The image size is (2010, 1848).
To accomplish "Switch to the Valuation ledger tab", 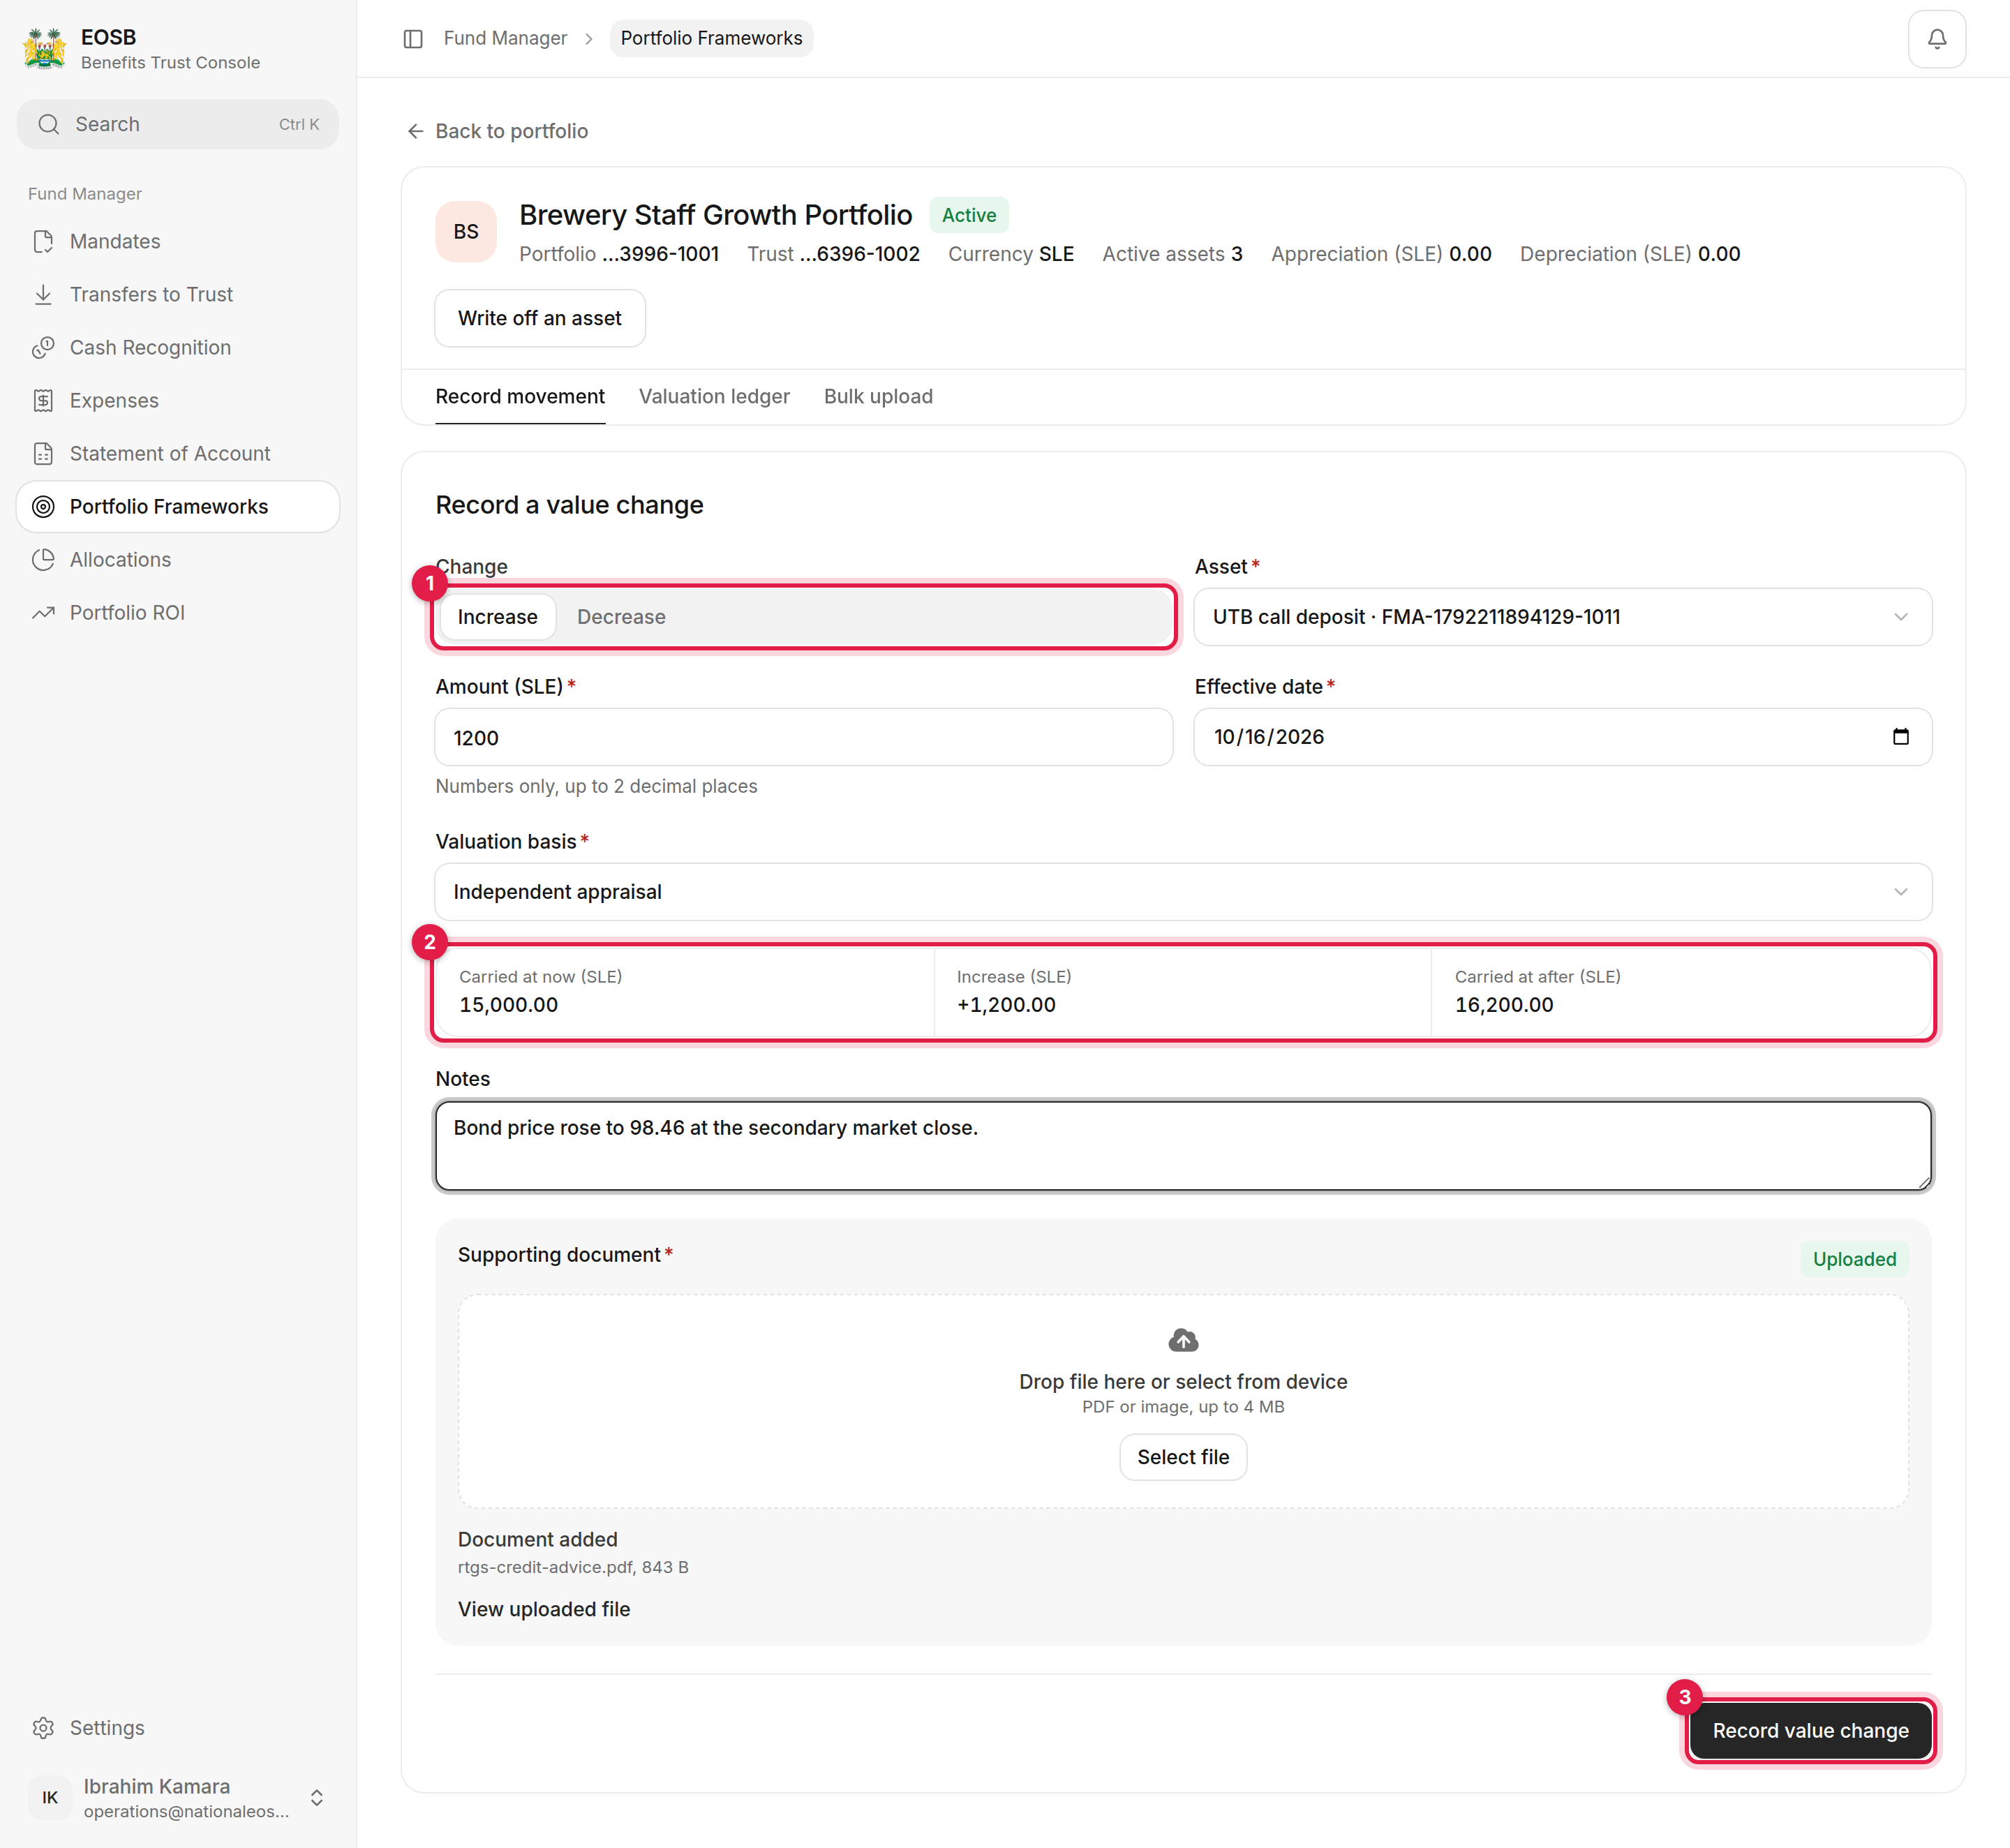I will (x=714, y=396).
